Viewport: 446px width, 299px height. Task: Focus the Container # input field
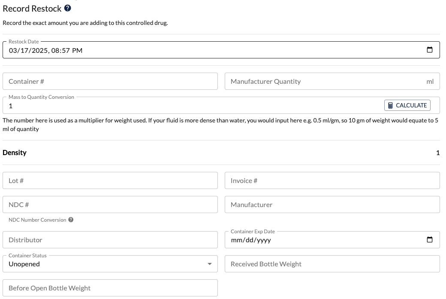tap(110, 81)
